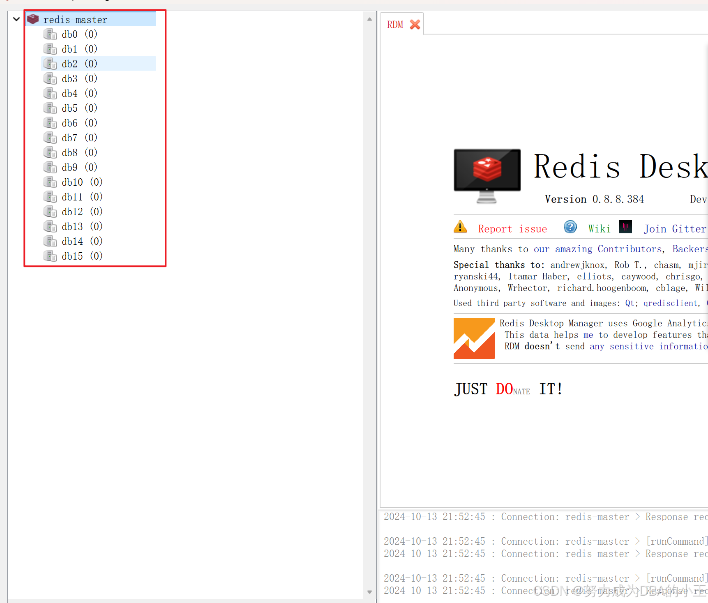Select tree row db10 (0)
The height and width of the screenshot is (603, 708).
click(x=99, y=182)
